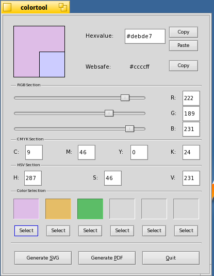Viewport: 214px width, 276px height.
Task: Click the Websafe value #ccccff text
Action: pyautogui.click(x=139, y=67)
